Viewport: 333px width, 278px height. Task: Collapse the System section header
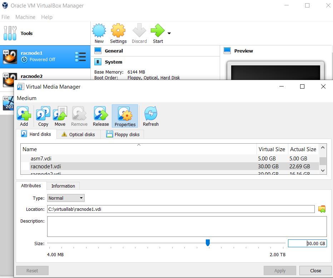pos(113,62)
